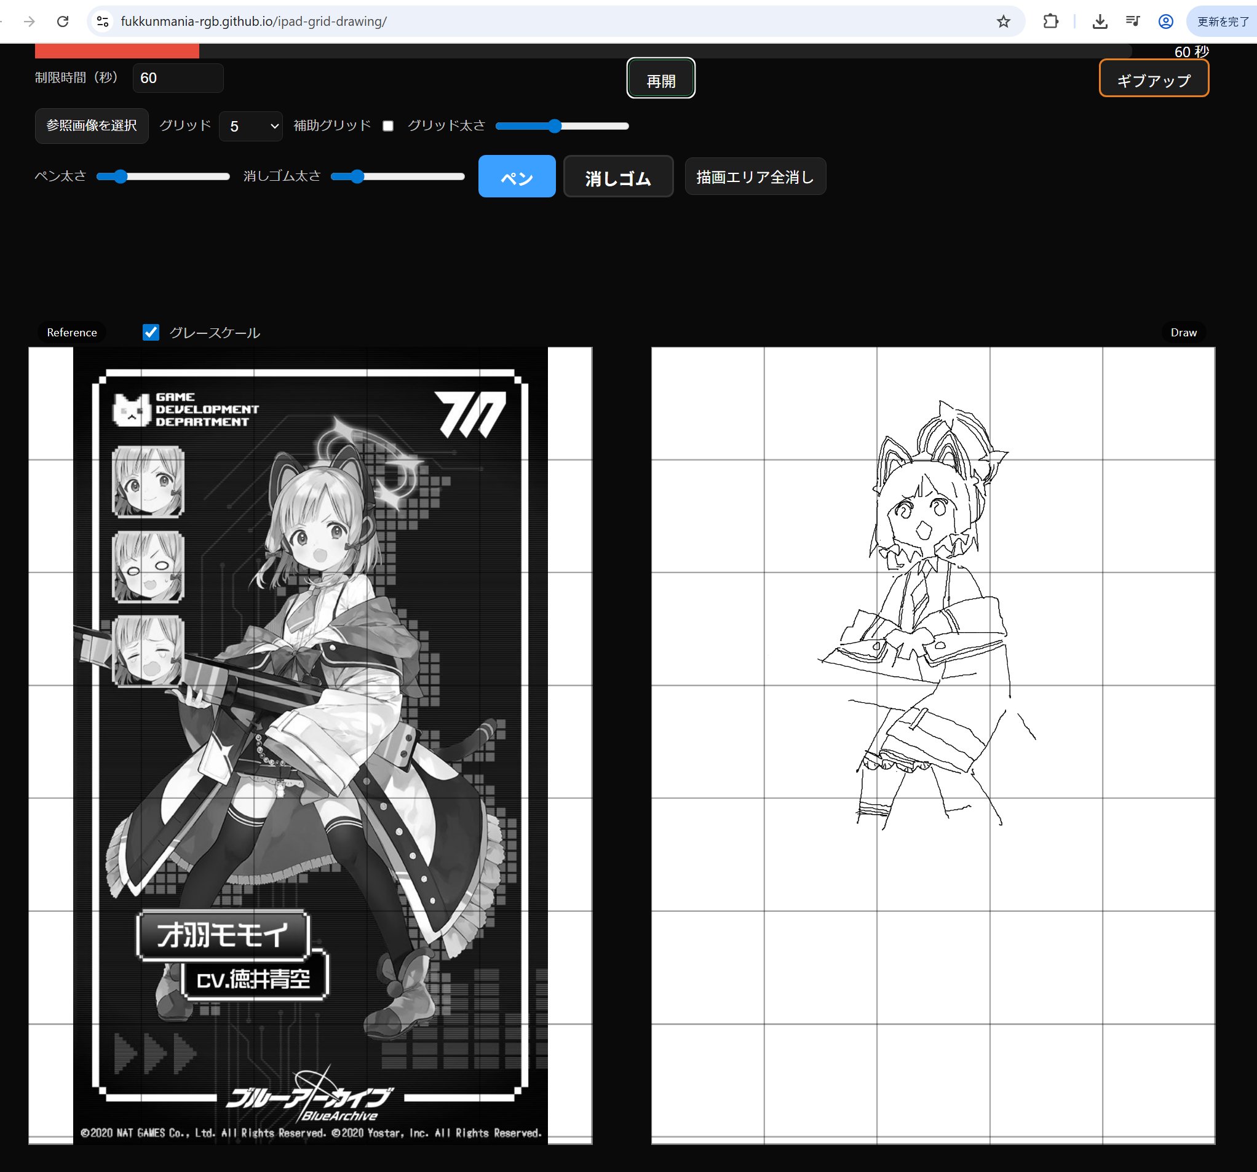
Task: Click the ギブアップ give up button
Action: coord(1154,78)
